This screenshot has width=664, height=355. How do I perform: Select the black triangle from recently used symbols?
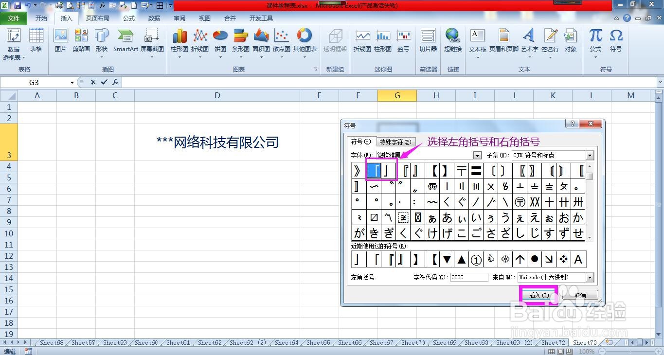461,259
